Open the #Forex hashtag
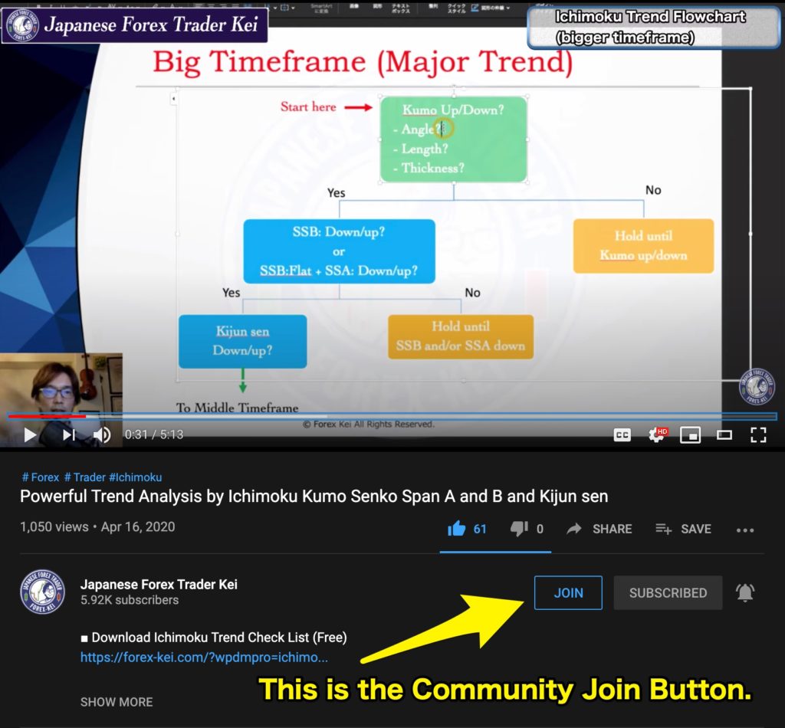The height and width of the screenshot is (728, 785). point(41,477)
